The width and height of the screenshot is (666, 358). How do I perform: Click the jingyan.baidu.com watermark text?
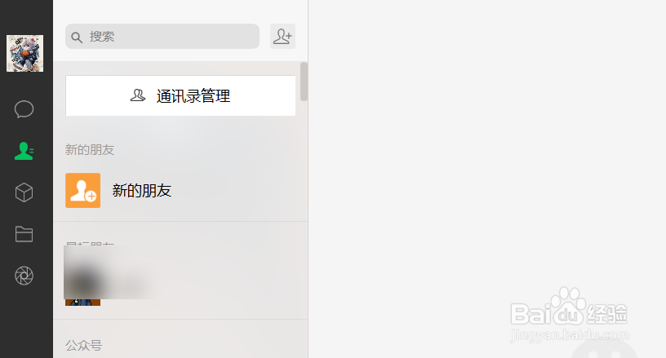pos(569,335)
